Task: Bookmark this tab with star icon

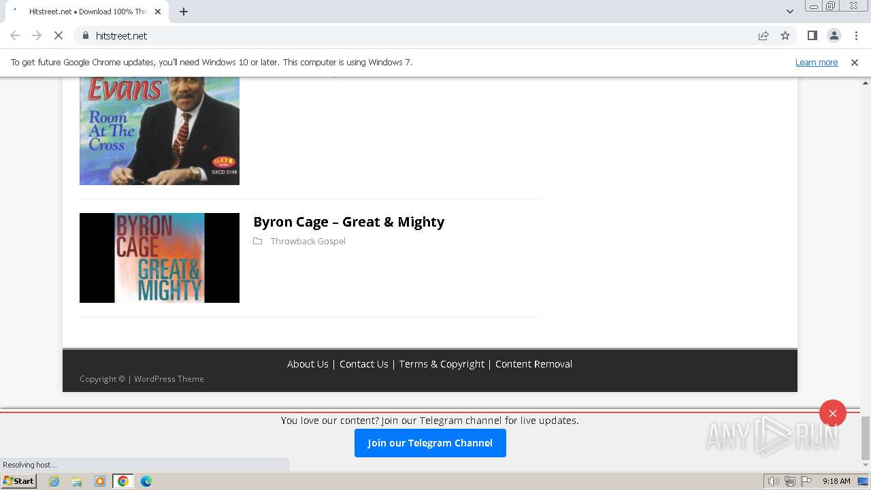Action: 785,35
